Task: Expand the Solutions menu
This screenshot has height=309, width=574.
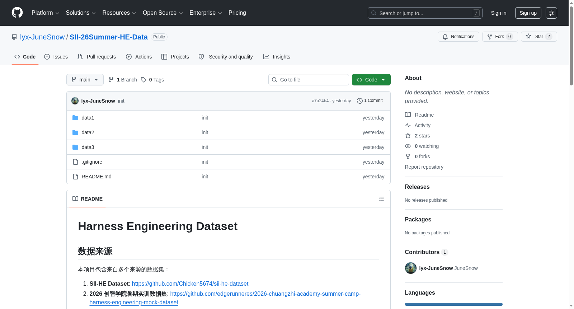Action: (81, 13)
